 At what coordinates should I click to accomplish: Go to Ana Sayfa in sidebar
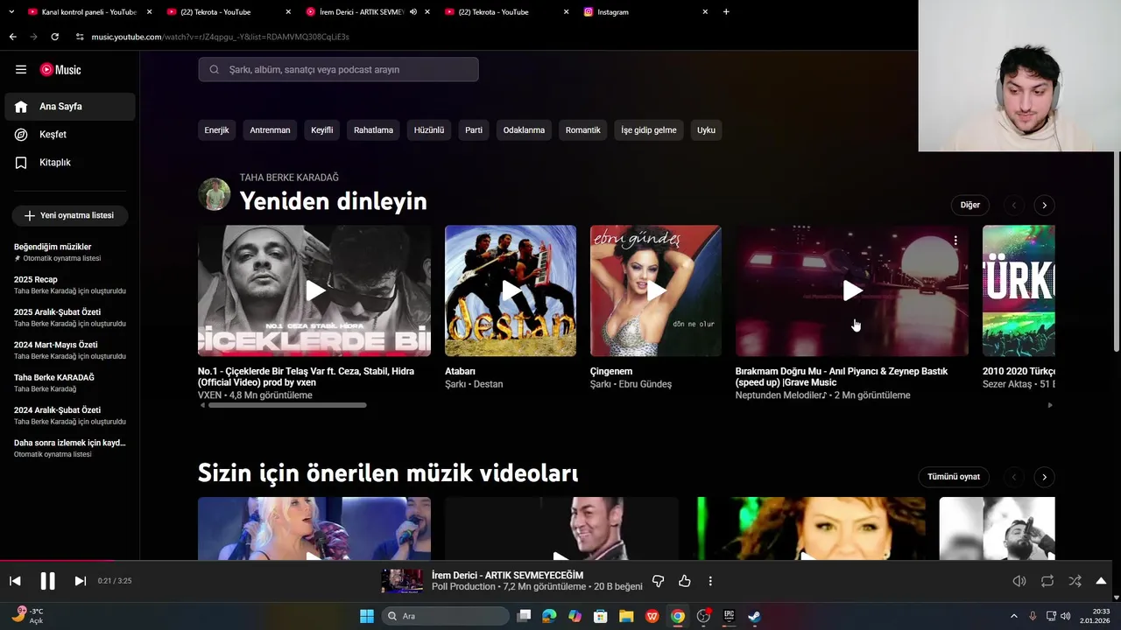(70, 106)
